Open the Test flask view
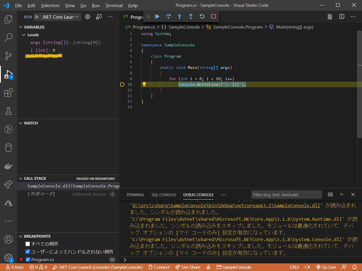The height and width of the screenshot is (271, 362). pos(8,111)
